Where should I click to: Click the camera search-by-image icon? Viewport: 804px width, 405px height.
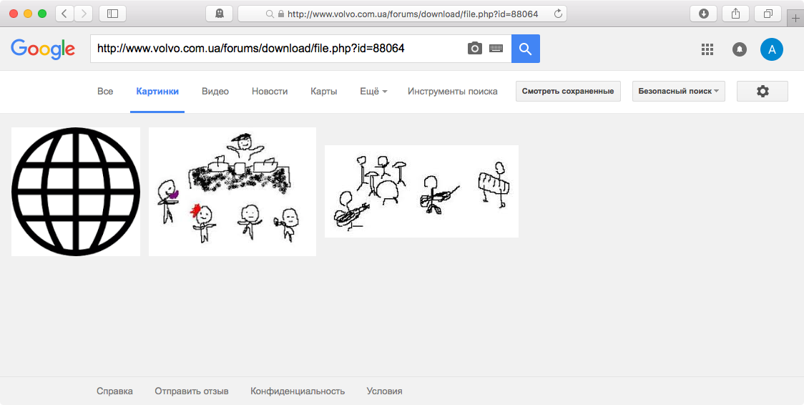(474, 49)
